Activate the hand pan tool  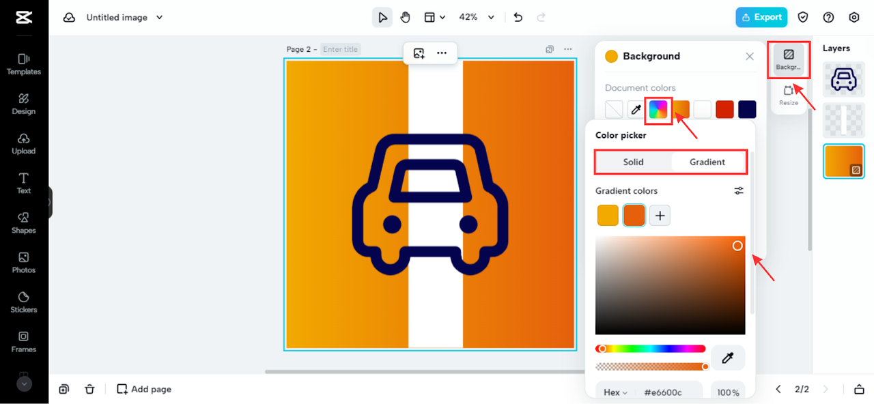405,17
